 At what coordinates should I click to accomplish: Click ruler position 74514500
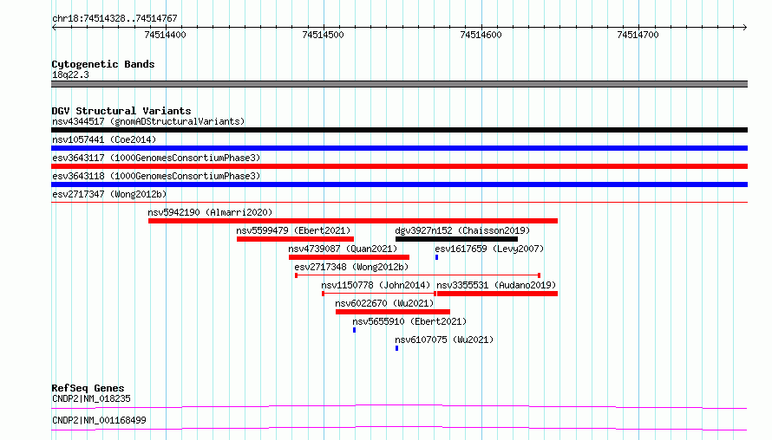point(323,35)
